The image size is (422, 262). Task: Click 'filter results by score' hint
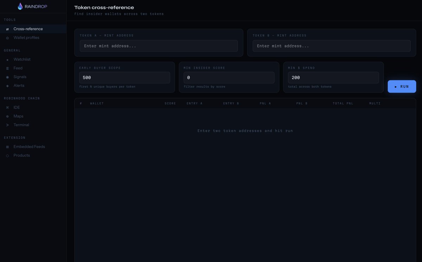pyautogui.click(x=204, y=86)
